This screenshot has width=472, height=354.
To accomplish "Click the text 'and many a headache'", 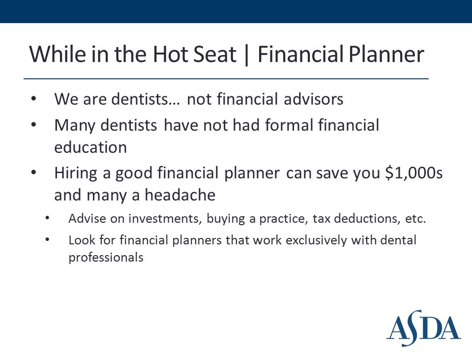I will pos(135,195).
